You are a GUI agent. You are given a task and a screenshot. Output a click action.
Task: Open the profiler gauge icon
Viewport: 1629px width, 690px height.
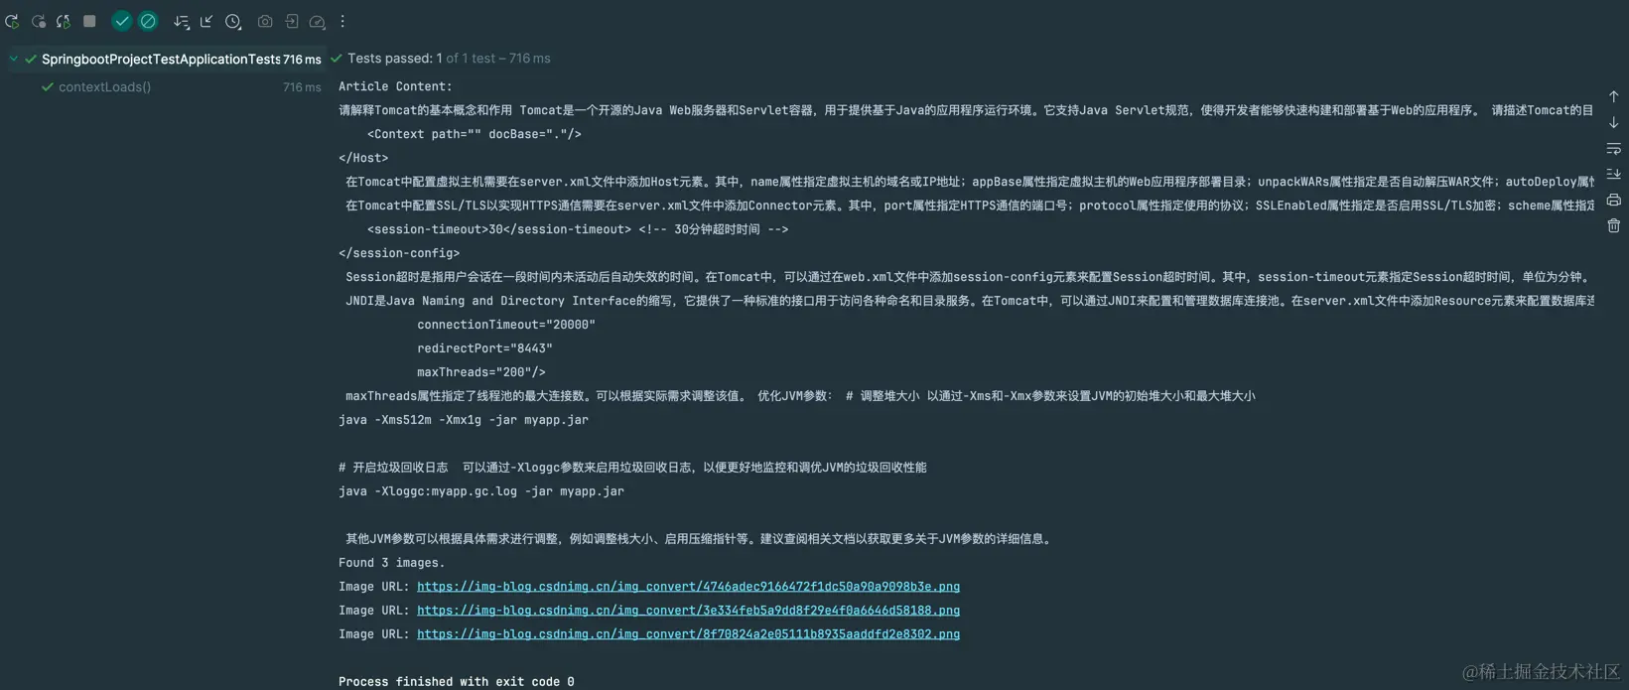318,21
